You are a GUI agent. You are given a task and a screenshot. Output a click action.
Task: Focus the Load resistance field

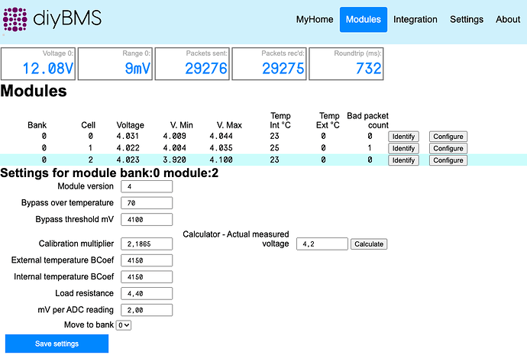[x=147, y=293]
